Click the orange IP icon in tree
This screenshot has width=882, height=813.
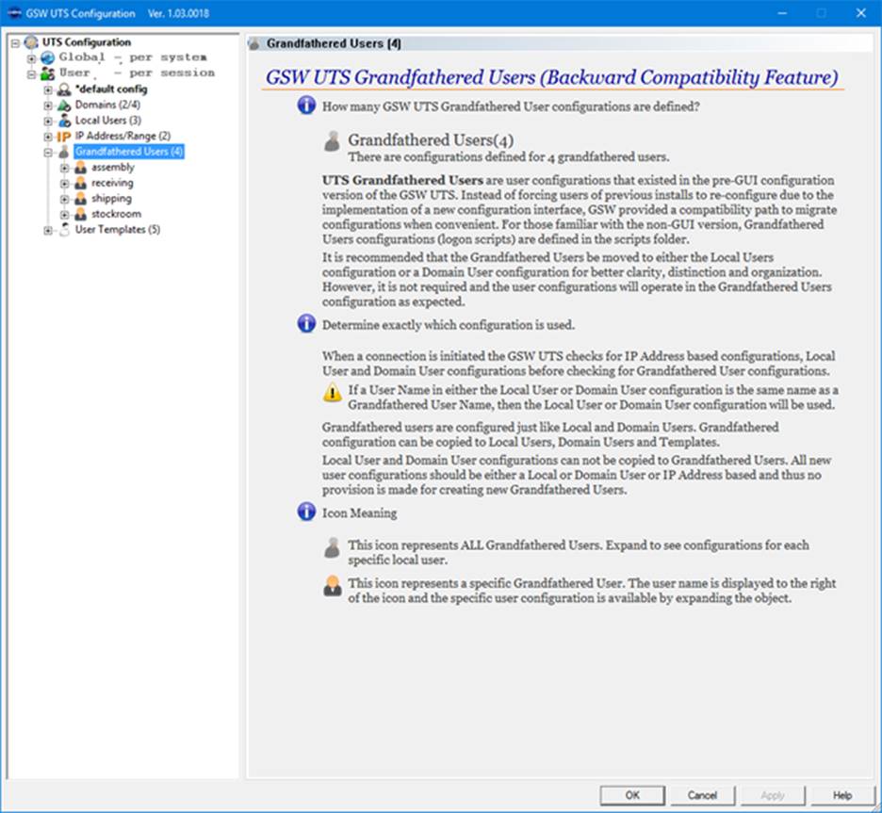click(63, 136)
